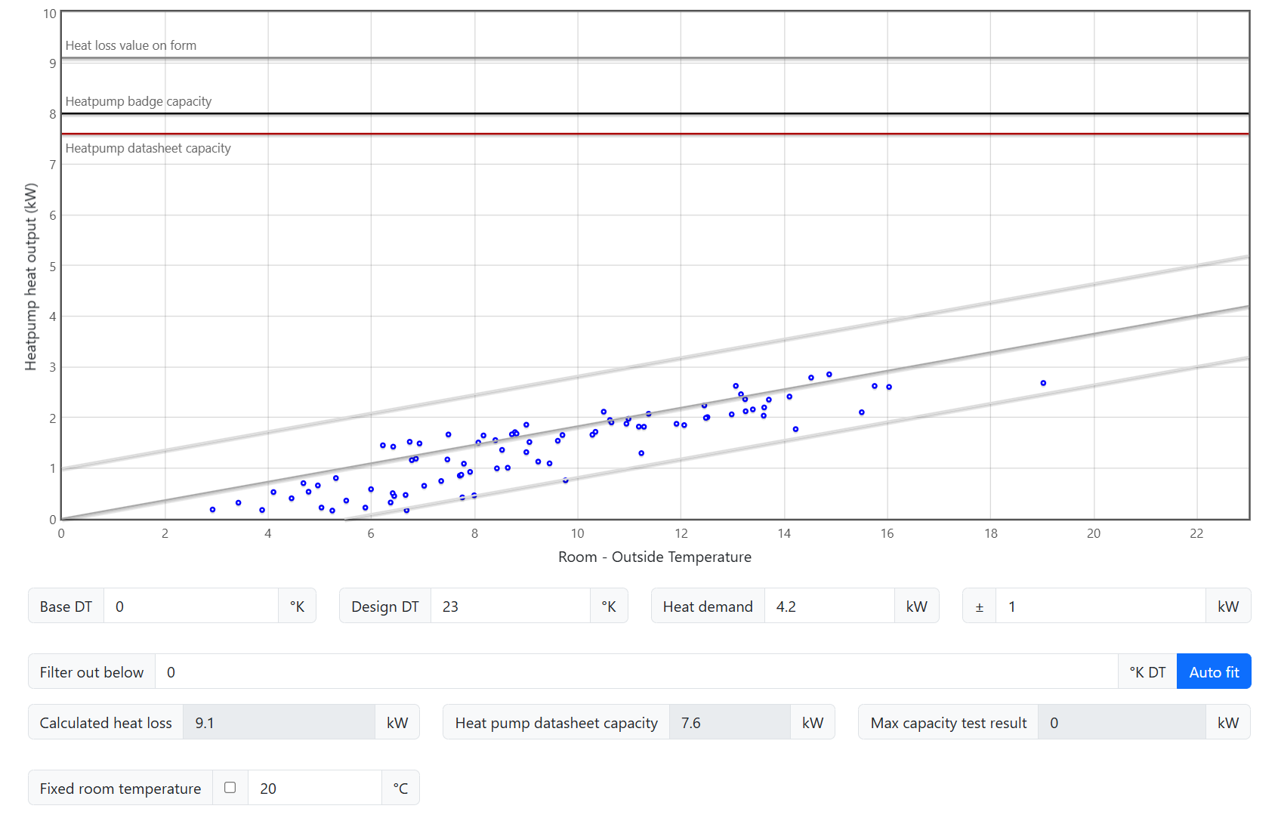This screenshot has height=818, width=1278.
Task: Click the ± kW tolerance input
Action: (1100, 607)
